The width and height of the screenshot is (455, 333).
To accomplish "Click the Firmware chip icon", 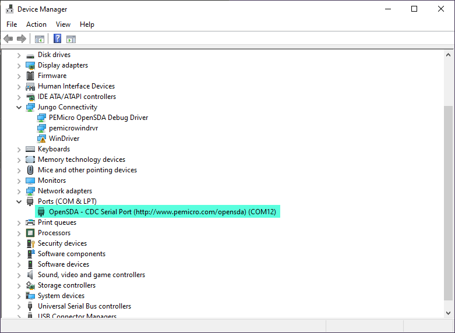I will pyautogui.click(x=30, y=76).
